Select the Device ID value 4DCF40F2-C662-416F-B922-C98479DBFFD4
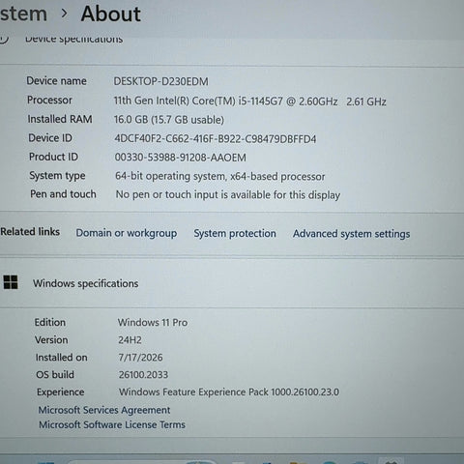 216,139
